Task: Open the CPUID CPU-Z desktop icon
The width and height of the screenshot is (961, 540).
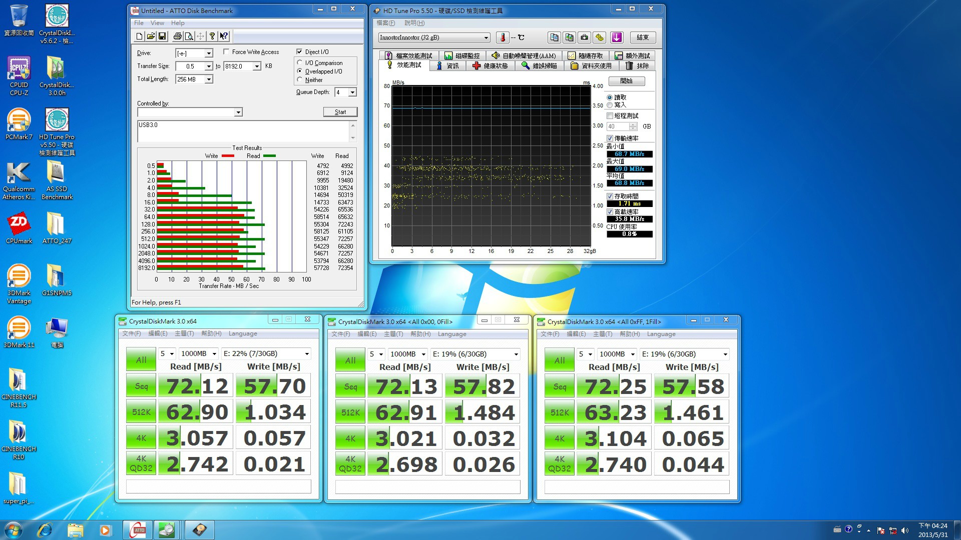Action: coord(19,75)
